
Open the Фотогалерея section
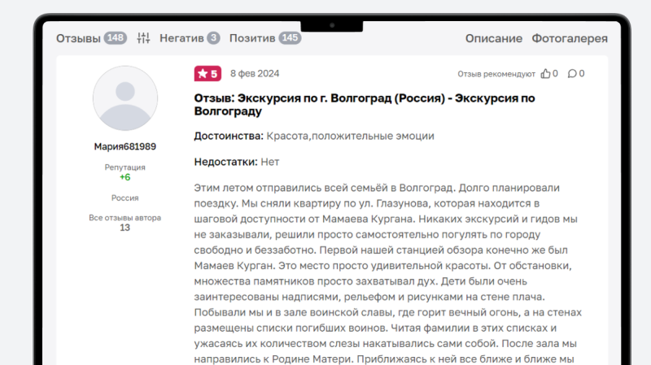tap(570, 38)
